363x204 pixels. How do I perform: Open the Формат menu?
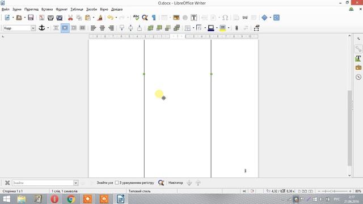coord(62,9)
